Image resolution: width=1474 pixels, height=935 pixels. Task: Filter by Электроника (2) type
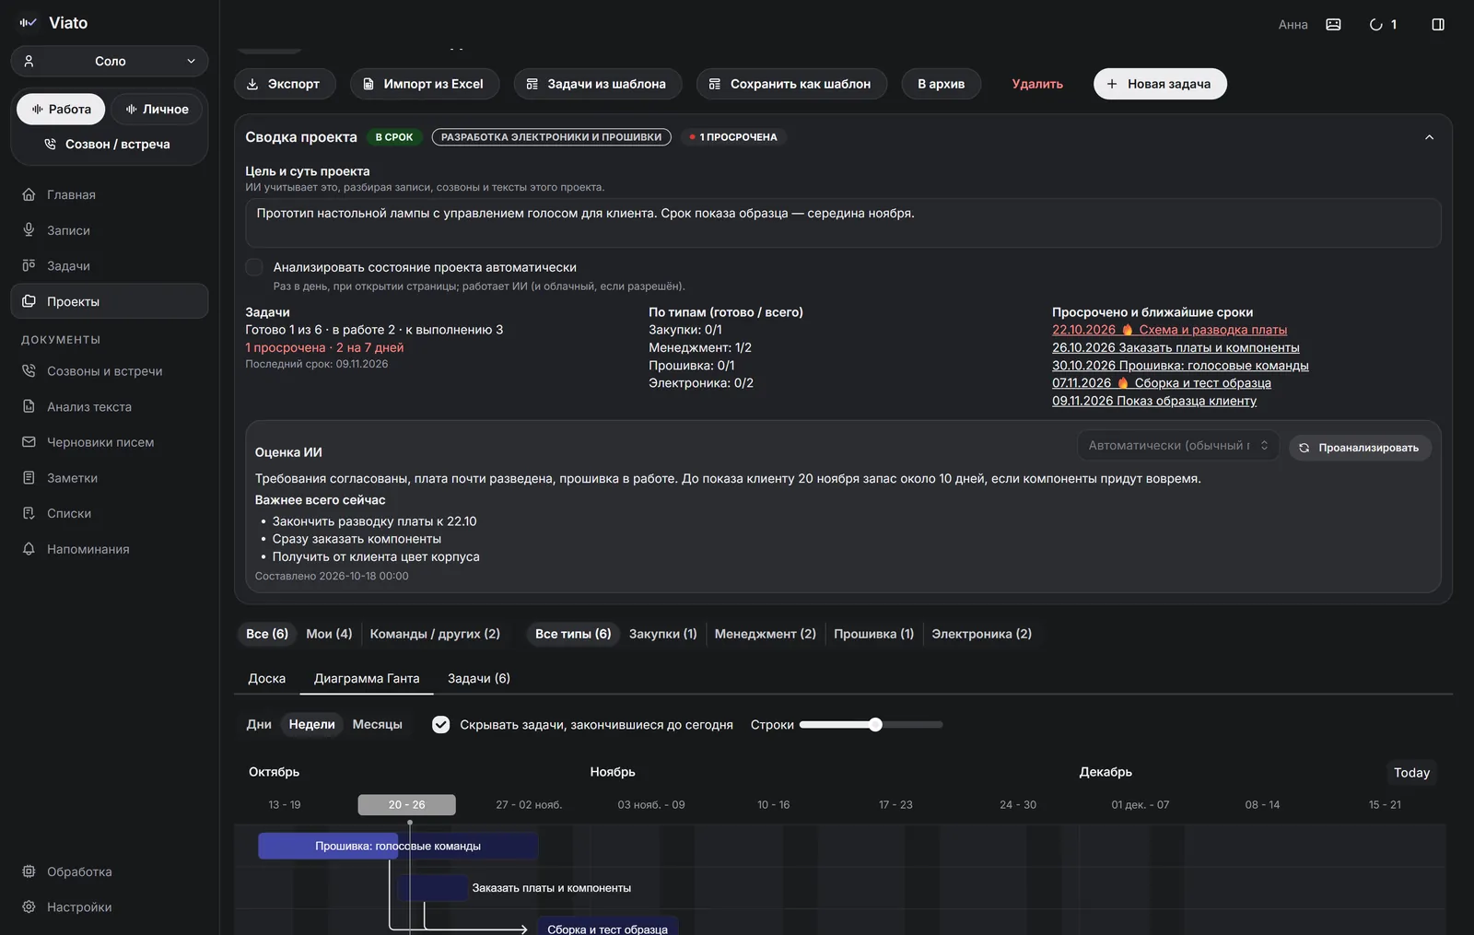click(981, 634)
